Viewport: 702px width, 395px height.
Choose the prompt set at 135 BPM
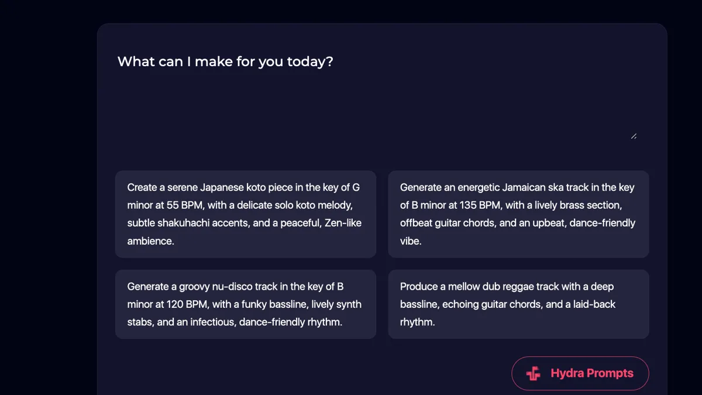tap(518, 214)
